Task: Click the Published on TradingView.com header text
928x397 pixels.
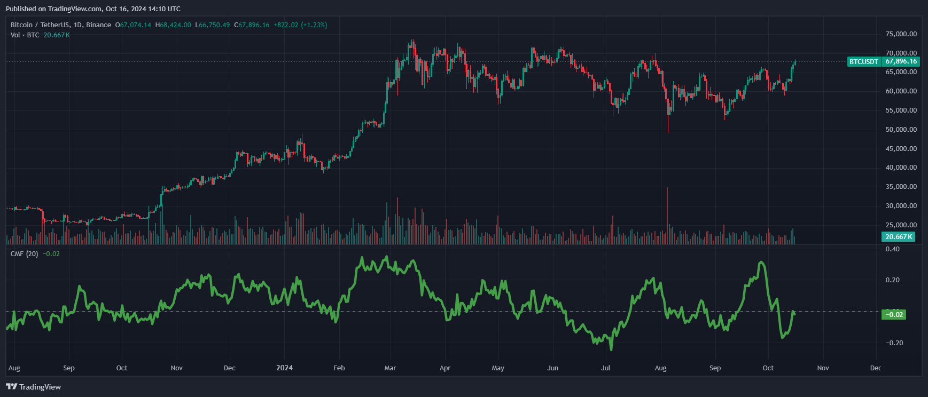Action: [93, 9]
